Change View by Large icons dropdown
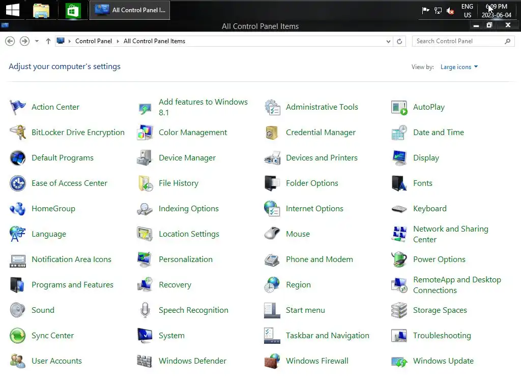Image resolution: width=521 pixels, height=390 pixels. coord(459,67)
